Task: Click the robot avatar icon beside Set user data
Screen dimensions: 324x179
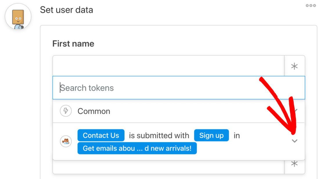Action: click(18, 16)
